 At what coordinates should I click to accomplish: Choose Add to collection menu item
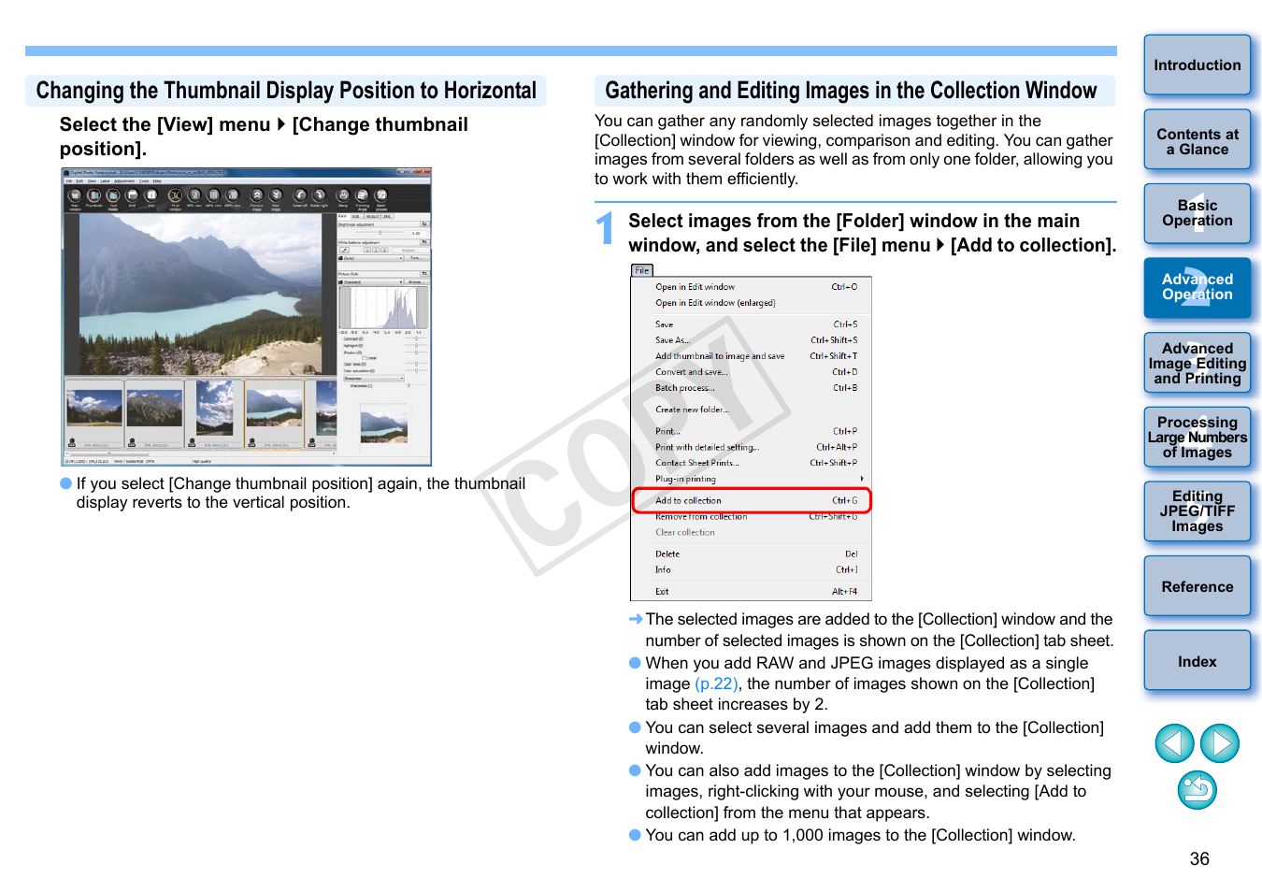click(x=752, y=500)
